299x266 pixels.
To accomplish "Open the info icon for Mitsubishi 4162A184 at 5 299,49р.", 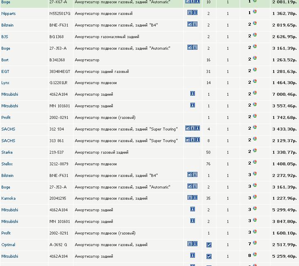I will 192,209.
